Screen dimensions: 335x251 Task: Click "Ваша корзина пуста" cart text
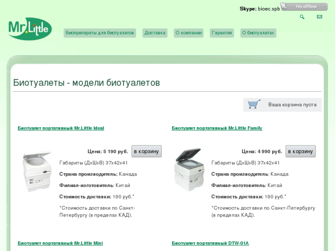(292, 105)
